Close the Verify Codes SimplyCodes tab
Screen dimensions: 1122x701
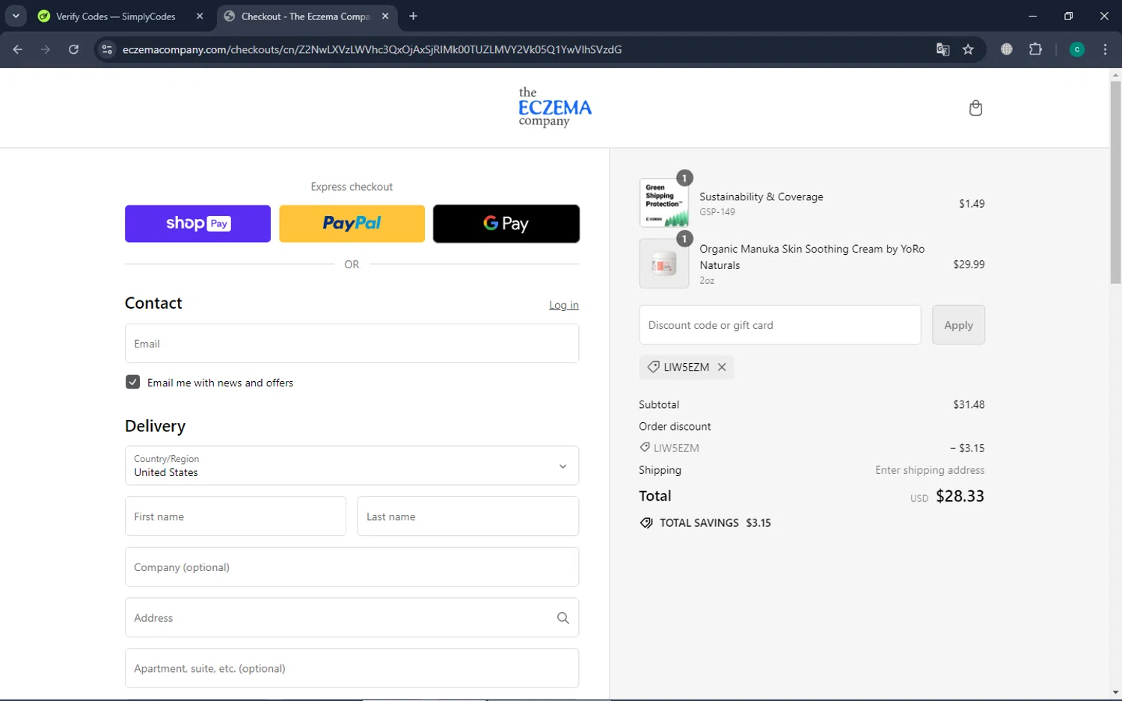(x=200, y=16)
